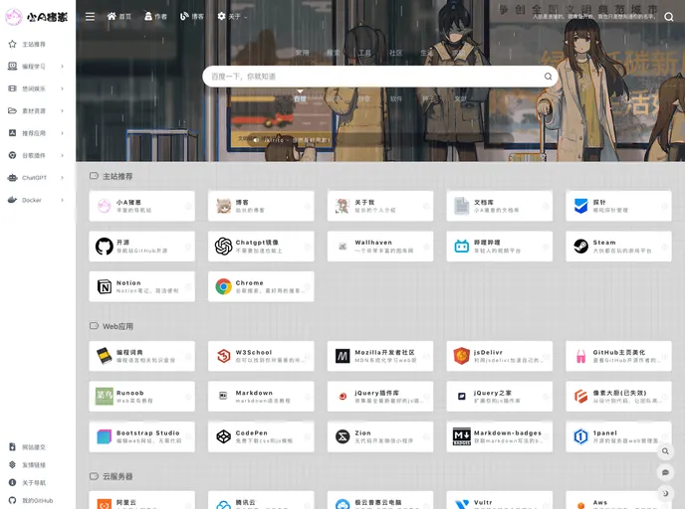Screen dimensions: 685x509
Task: Click the 像素大厨 orange icon
Action: pos(580,396)
